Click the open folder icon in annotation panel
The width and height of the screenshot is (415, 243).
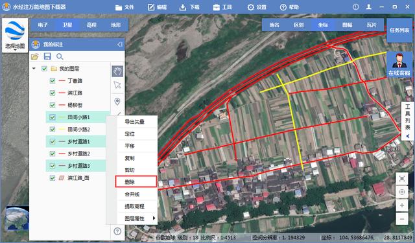tap(34, 56)
